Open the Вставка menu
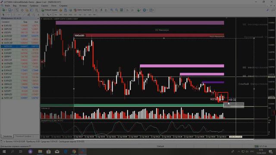Screen dimensions: 276x155 (23, 6)
